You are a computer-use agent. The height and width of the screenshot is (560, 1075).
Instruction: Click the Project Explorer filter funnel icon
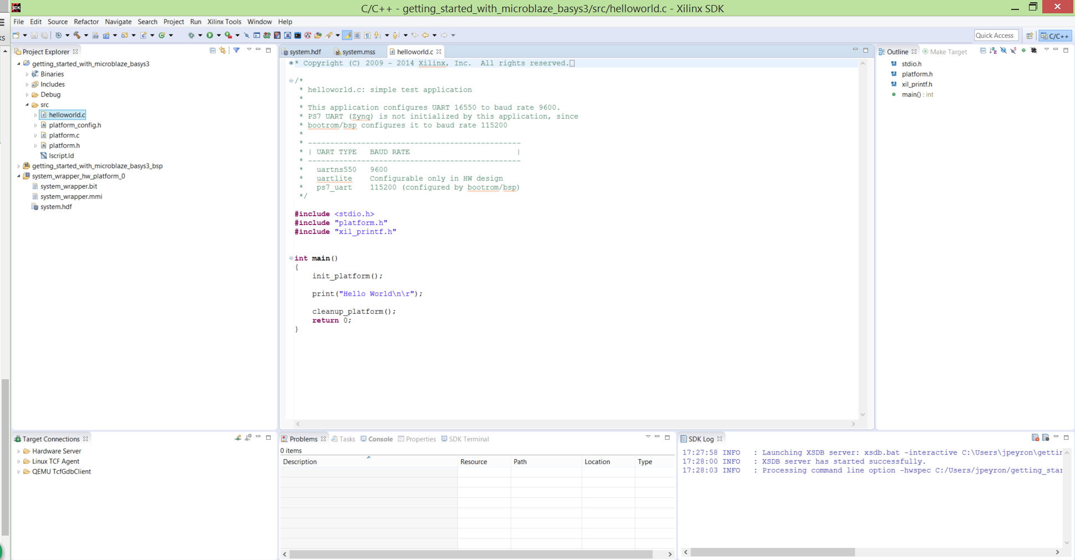(x=236, y=50)
